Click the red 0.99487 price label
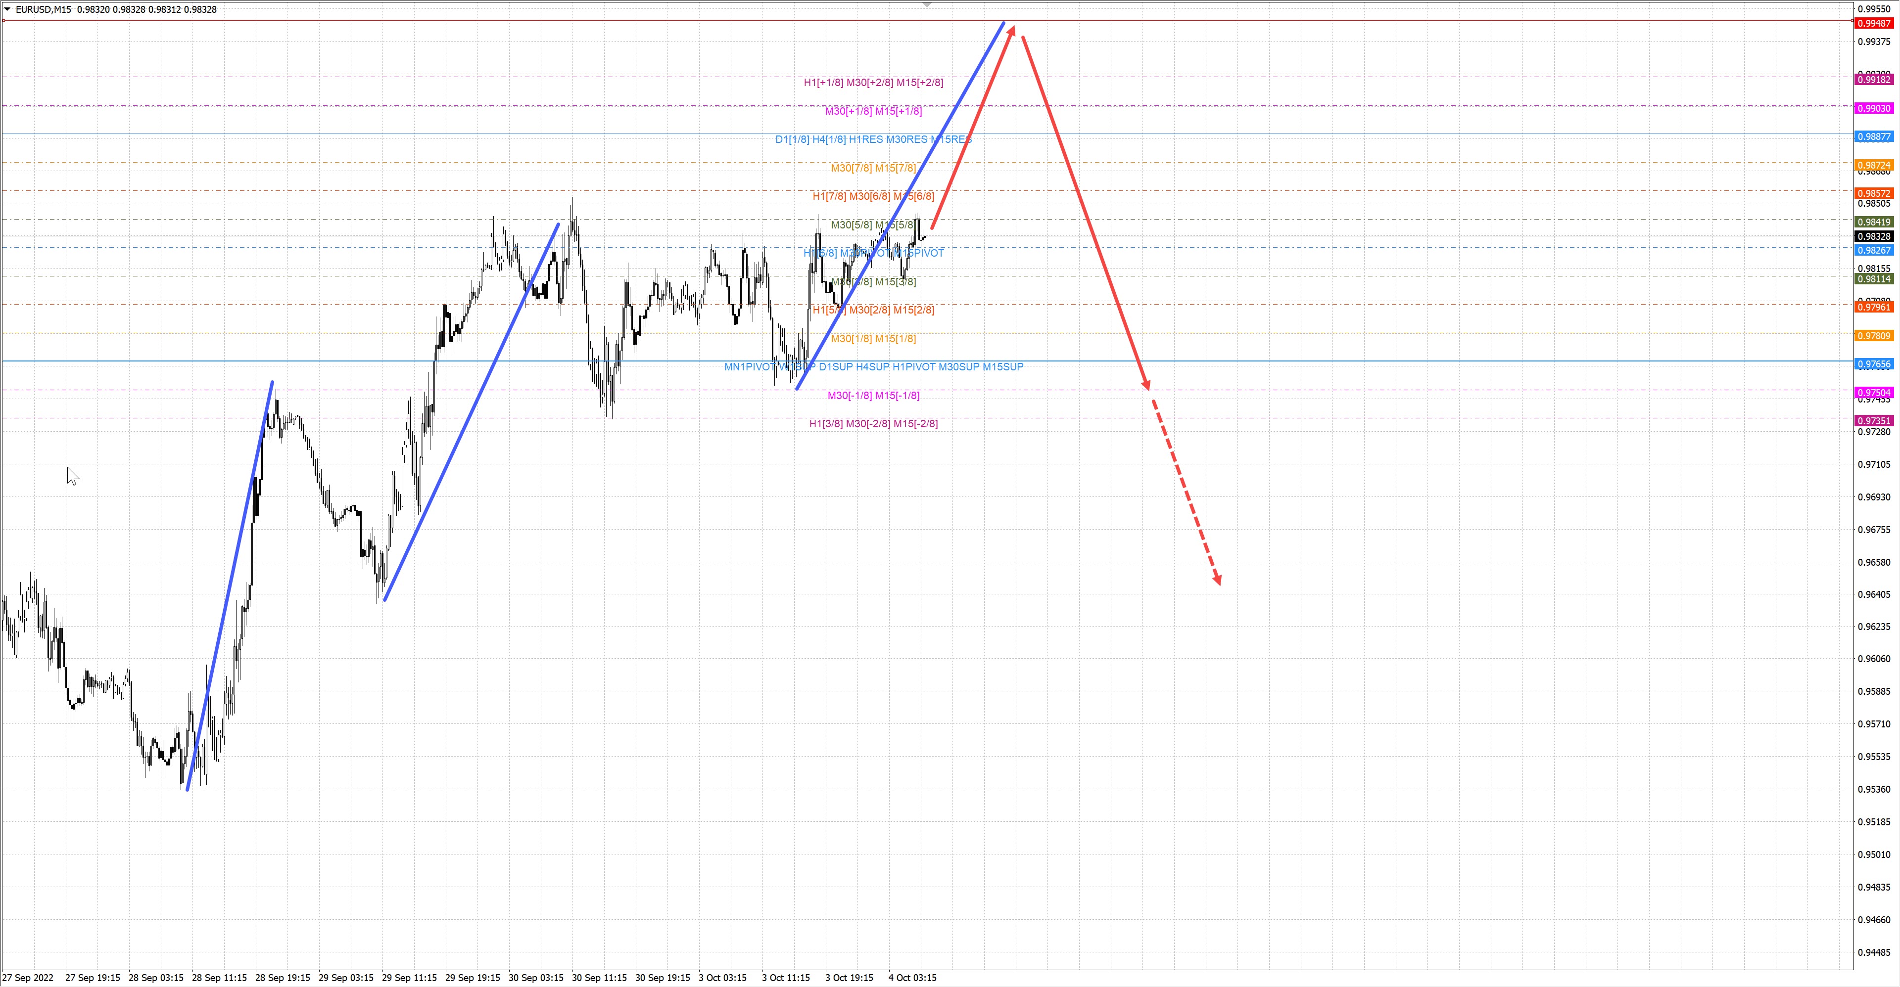 tap(1873, 23)
